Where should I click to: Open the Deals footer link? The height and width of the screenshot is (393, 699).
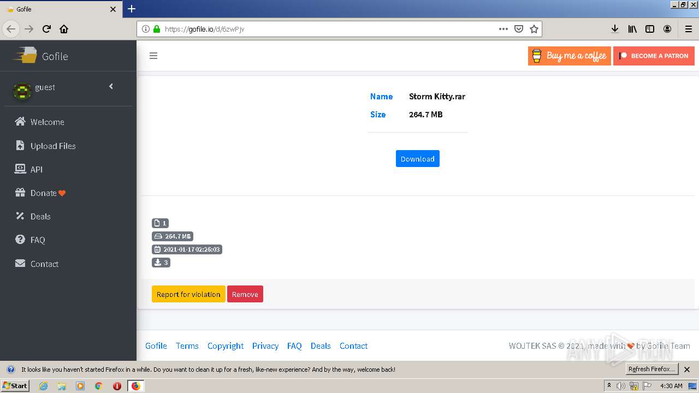(x=321, y=346)
